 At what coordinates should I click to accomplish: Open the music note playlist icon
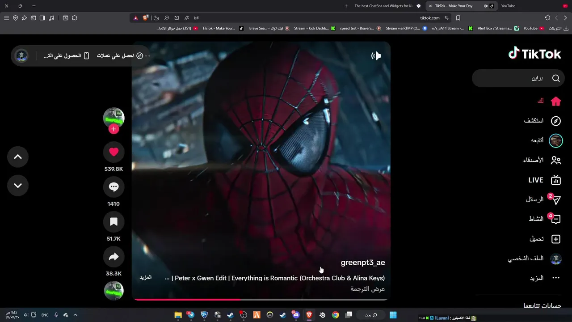pyautogui.click(x=51, y=18)
